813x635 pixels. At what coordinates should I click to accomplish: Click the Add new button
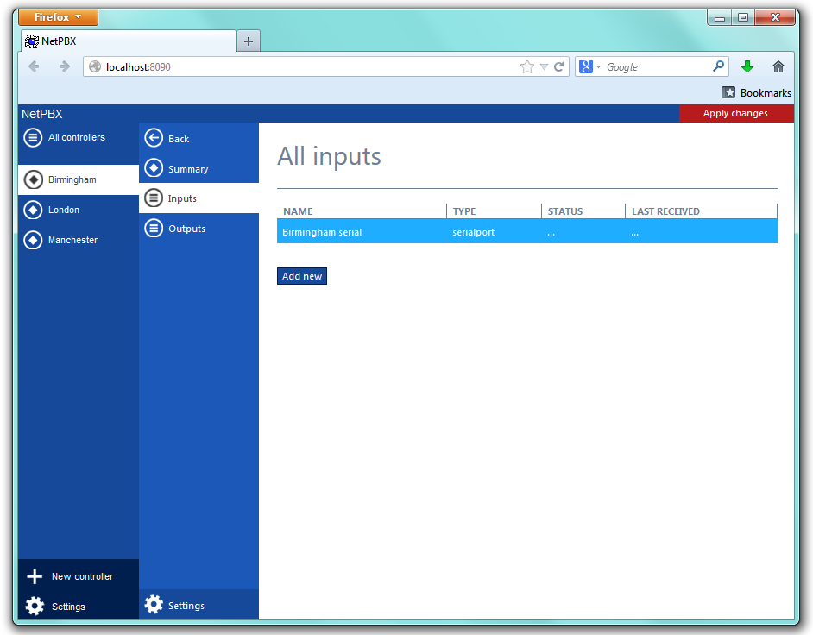[302, 276]
